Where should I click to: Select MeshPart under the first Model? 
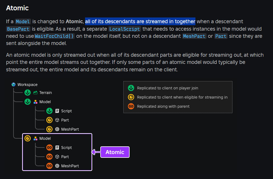pyautogui.click(x=63, y=129)
